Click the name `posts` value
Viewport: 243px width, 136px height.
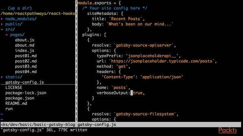pyautogui.click(x=120, y=88)
